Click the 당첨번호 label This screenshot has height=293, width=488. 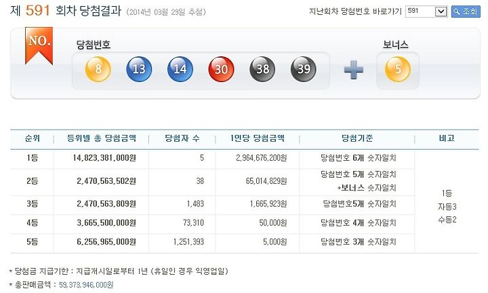pyautogui.click(x=94, y=45)
